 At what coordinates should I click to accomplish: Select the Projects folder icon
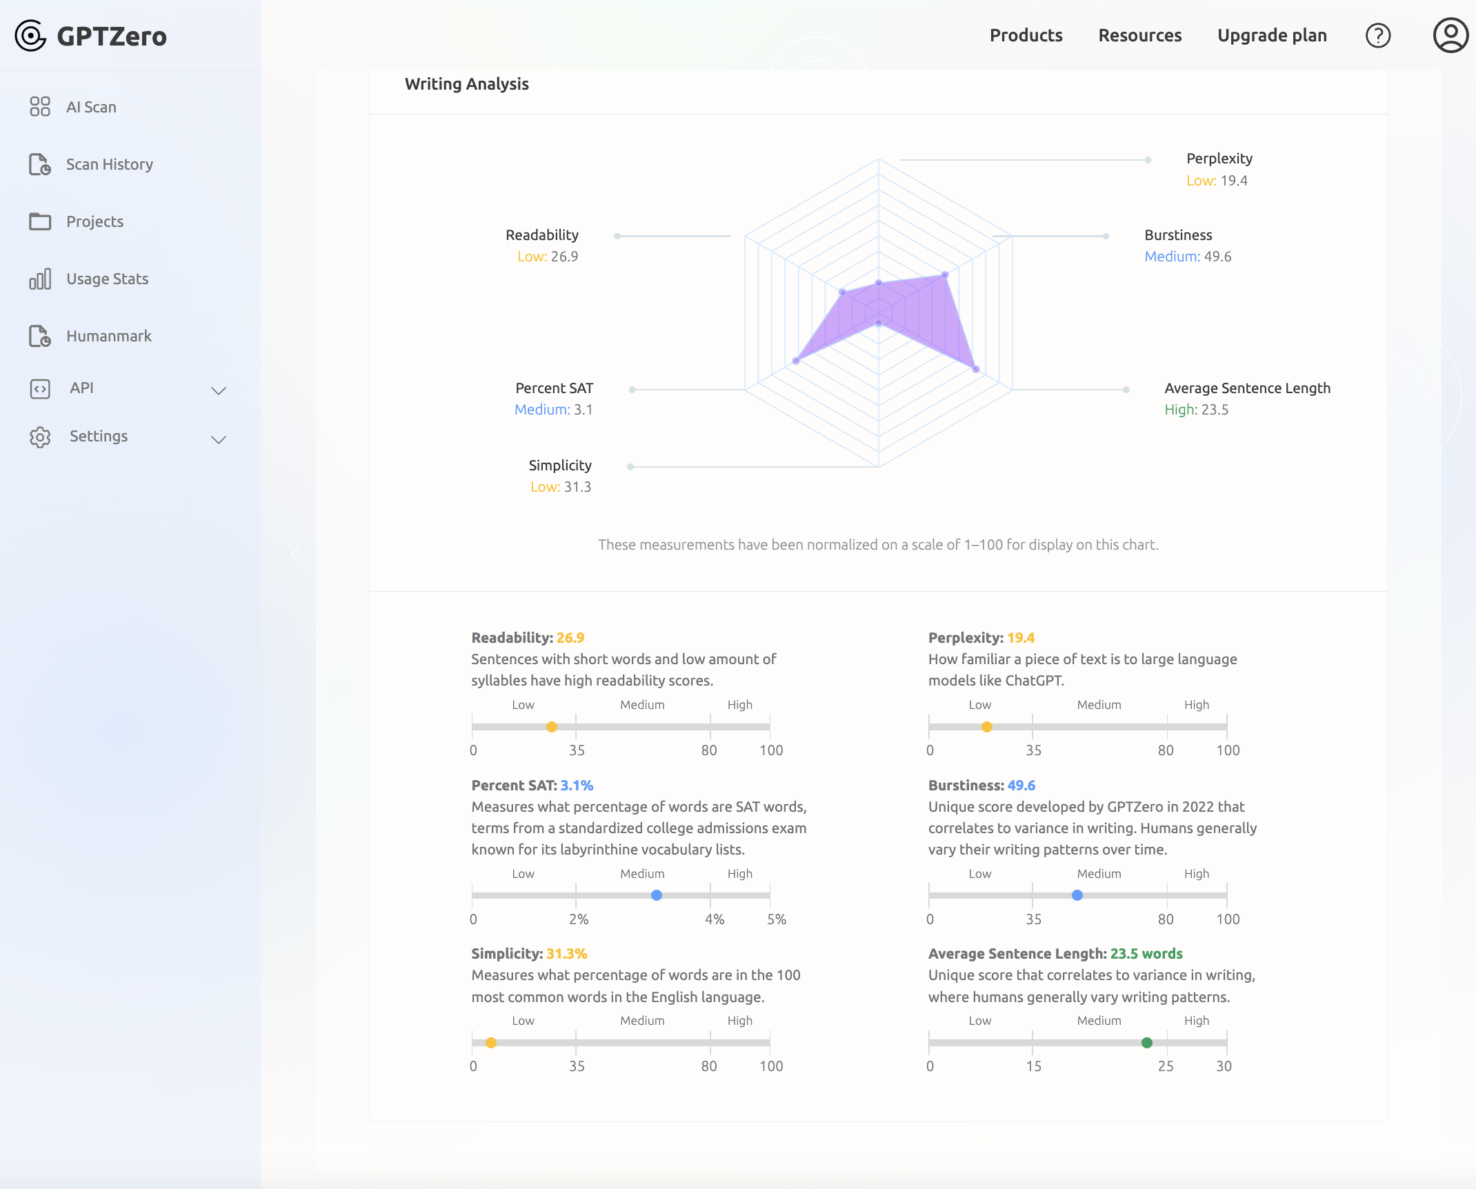coord(40,221)
